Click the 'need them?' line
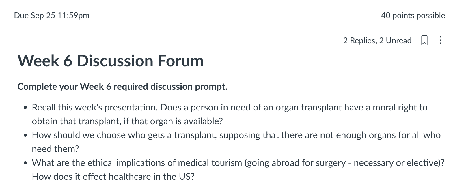 pos(55,149)
